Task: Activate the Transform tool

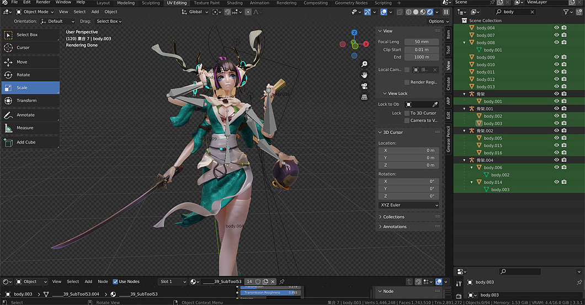Action: [x=30, y=101]
